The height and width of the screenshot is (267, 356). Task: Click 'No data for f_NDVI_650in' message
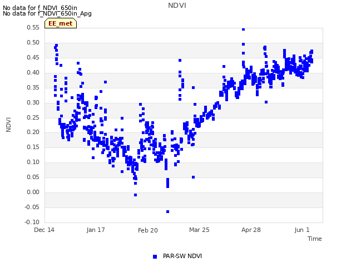[x=40, y=8]
